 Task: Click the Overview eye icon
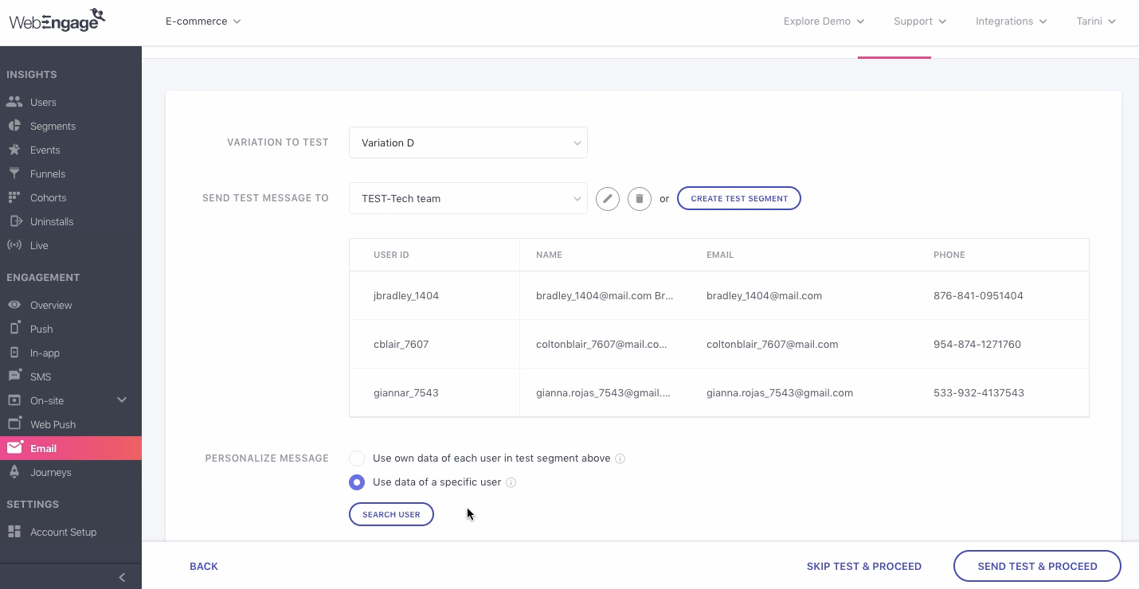[x=14, y=305]
